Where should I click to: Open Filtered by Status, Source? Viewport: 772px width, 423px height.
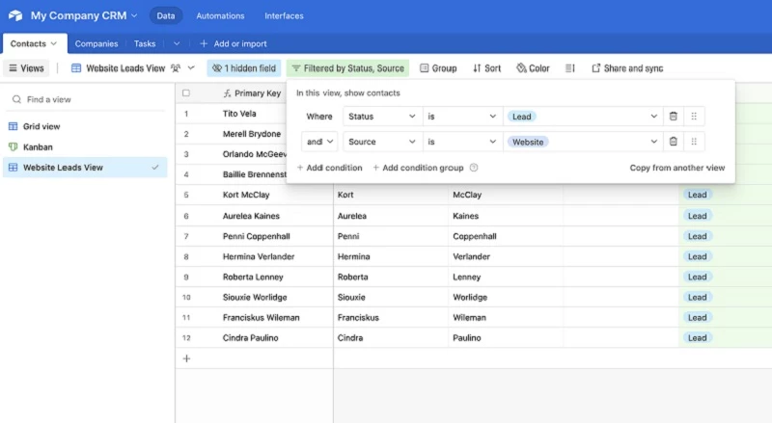click(x=347, y=68)
